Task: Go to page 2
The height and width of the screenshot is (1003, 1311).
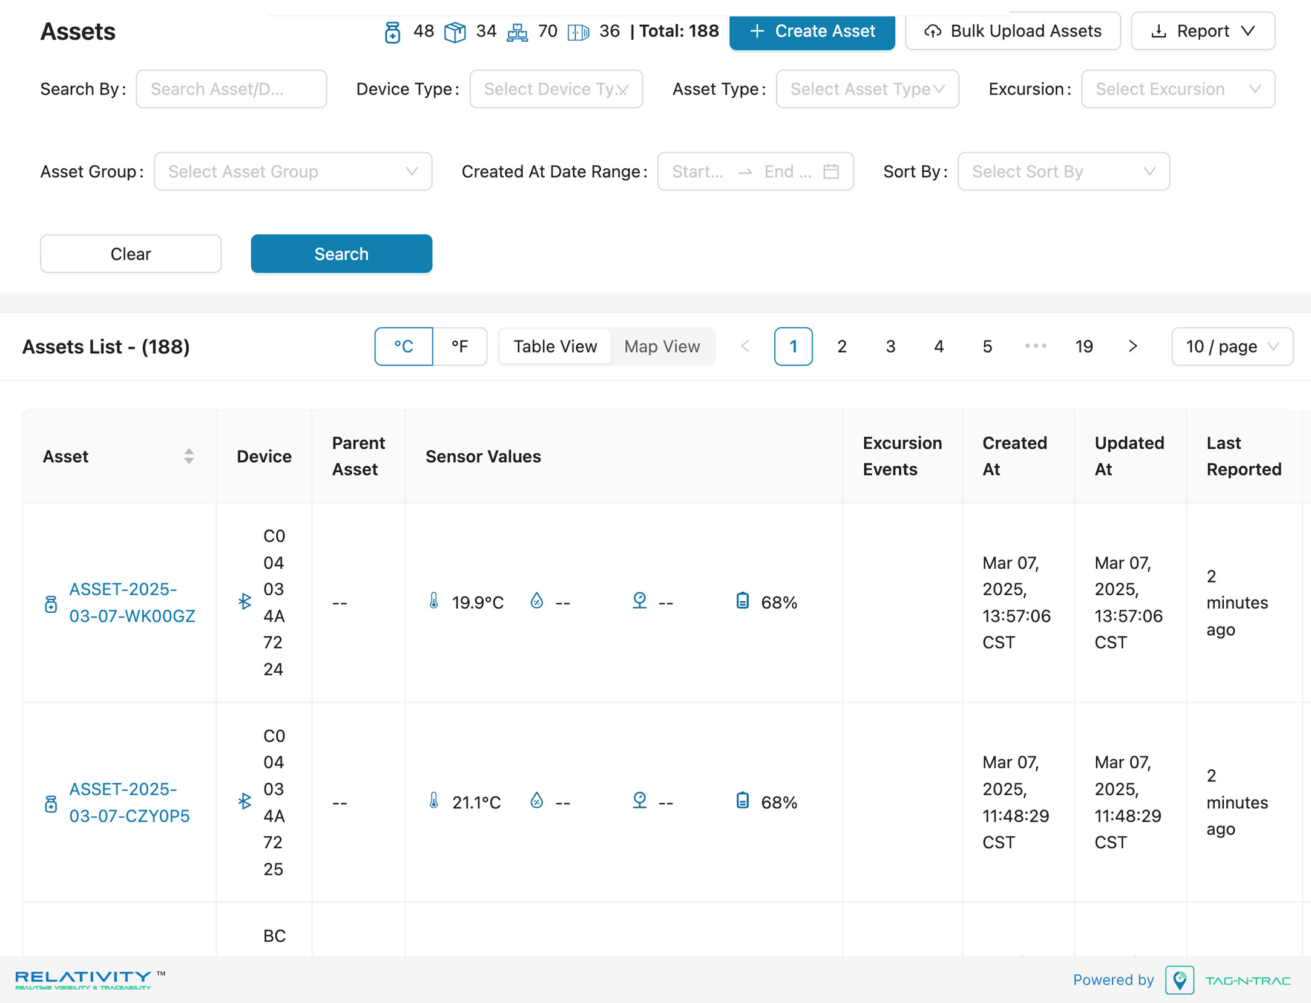Action: click(842, 346)
